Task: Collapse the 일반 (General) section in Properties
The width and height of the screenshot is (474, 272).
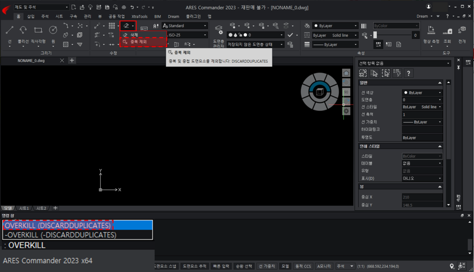Action: (x=440, y=83)
